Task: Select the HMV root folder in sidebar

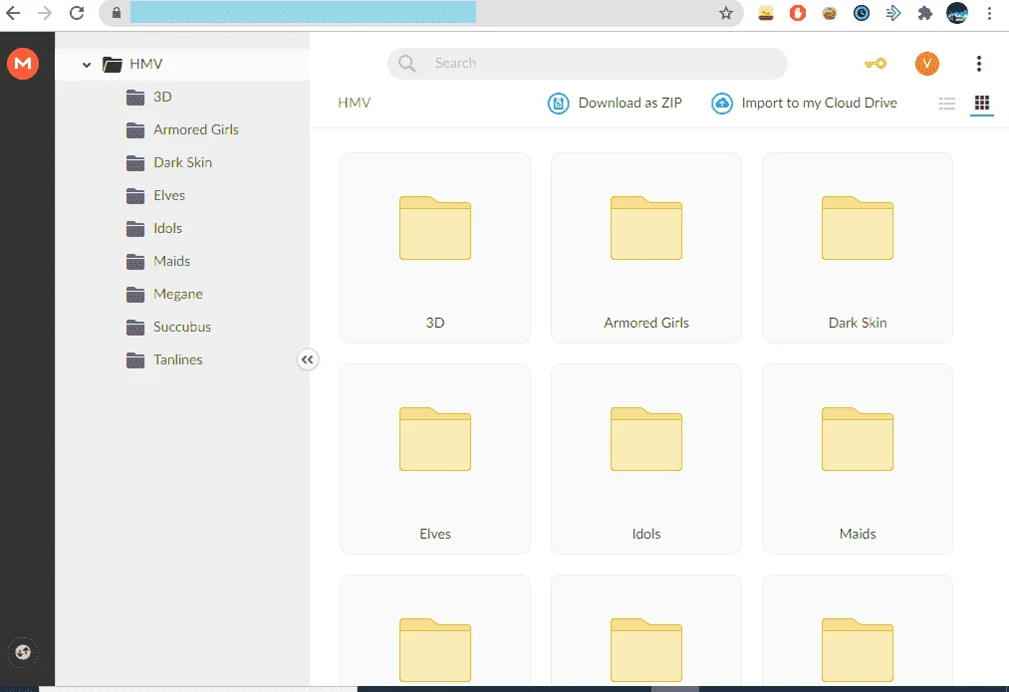Action: coord(182,65)
